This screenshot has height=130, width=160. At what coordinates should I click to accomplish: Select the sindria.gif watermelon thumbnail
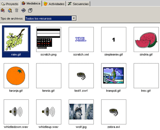146,39
